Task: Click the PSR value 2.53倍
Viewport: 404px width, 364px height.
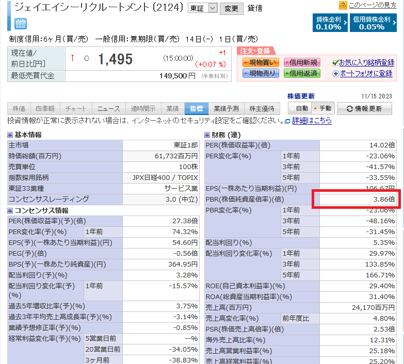Action: click(x=384, y=329)
